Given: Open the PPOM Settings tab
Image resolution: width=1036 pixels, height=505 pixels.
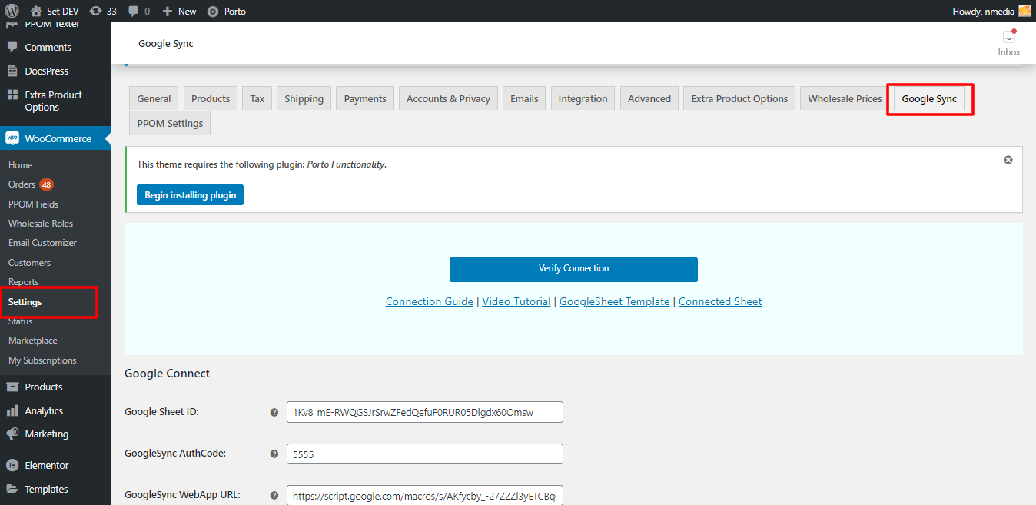Looking at the screenshot, I should pos(170,123).
